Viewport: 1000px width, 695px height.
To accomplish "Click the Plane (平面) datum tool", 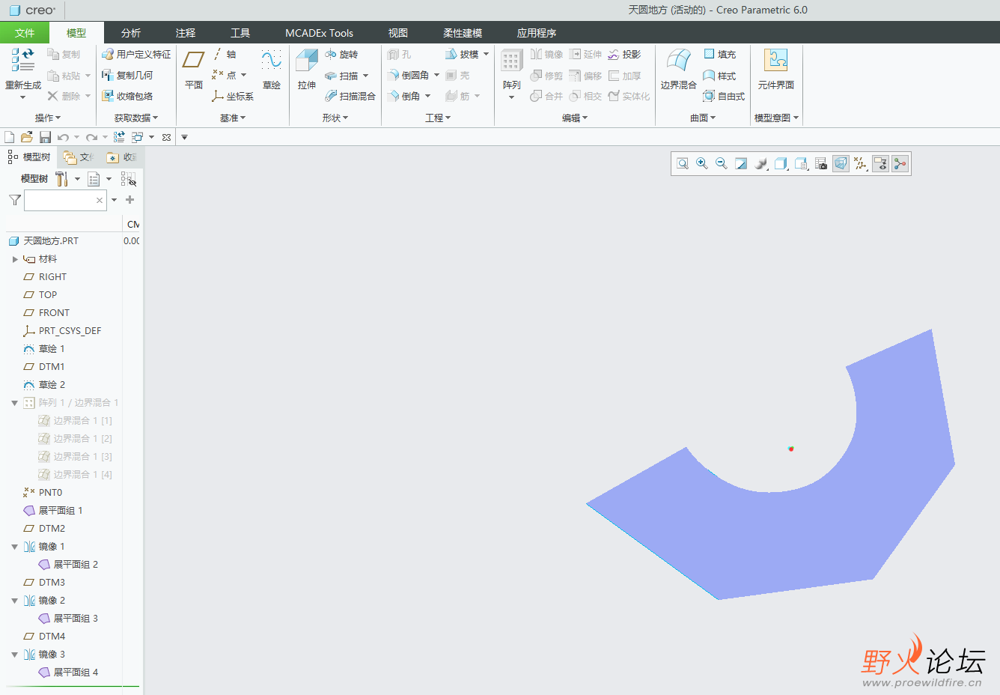I will pyautogui.click(x=194, y=69).
